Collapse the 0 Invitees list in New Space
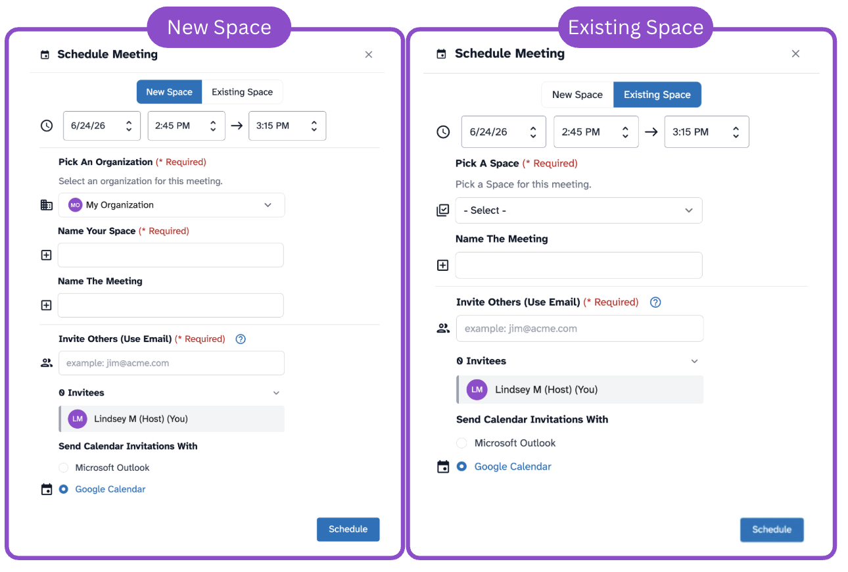Viewport: 848px width, 572px height. [x=276, y=393]
